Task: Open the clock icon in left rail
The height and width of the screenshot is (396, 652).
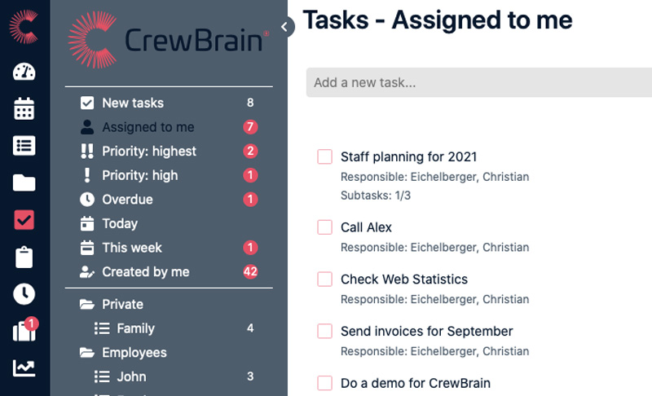Action: point(24,293)
